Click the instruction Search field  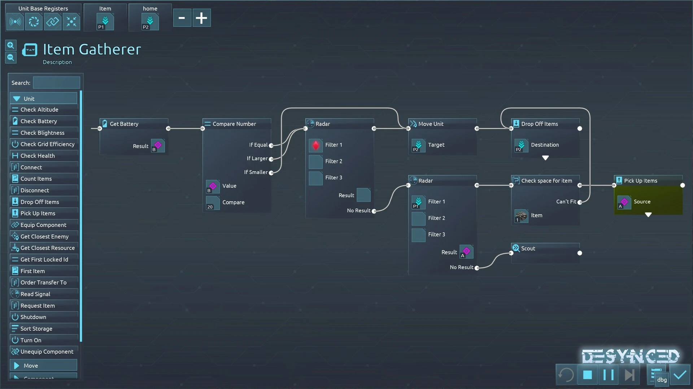pyautogui.click(x=56, y=83)
